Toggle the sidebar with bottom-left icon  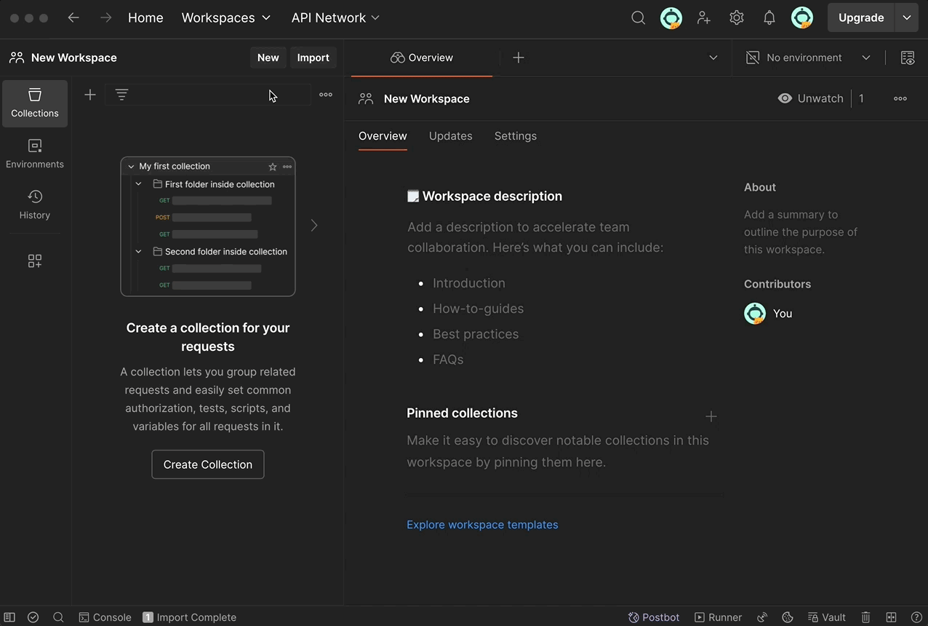coord(9,617)
